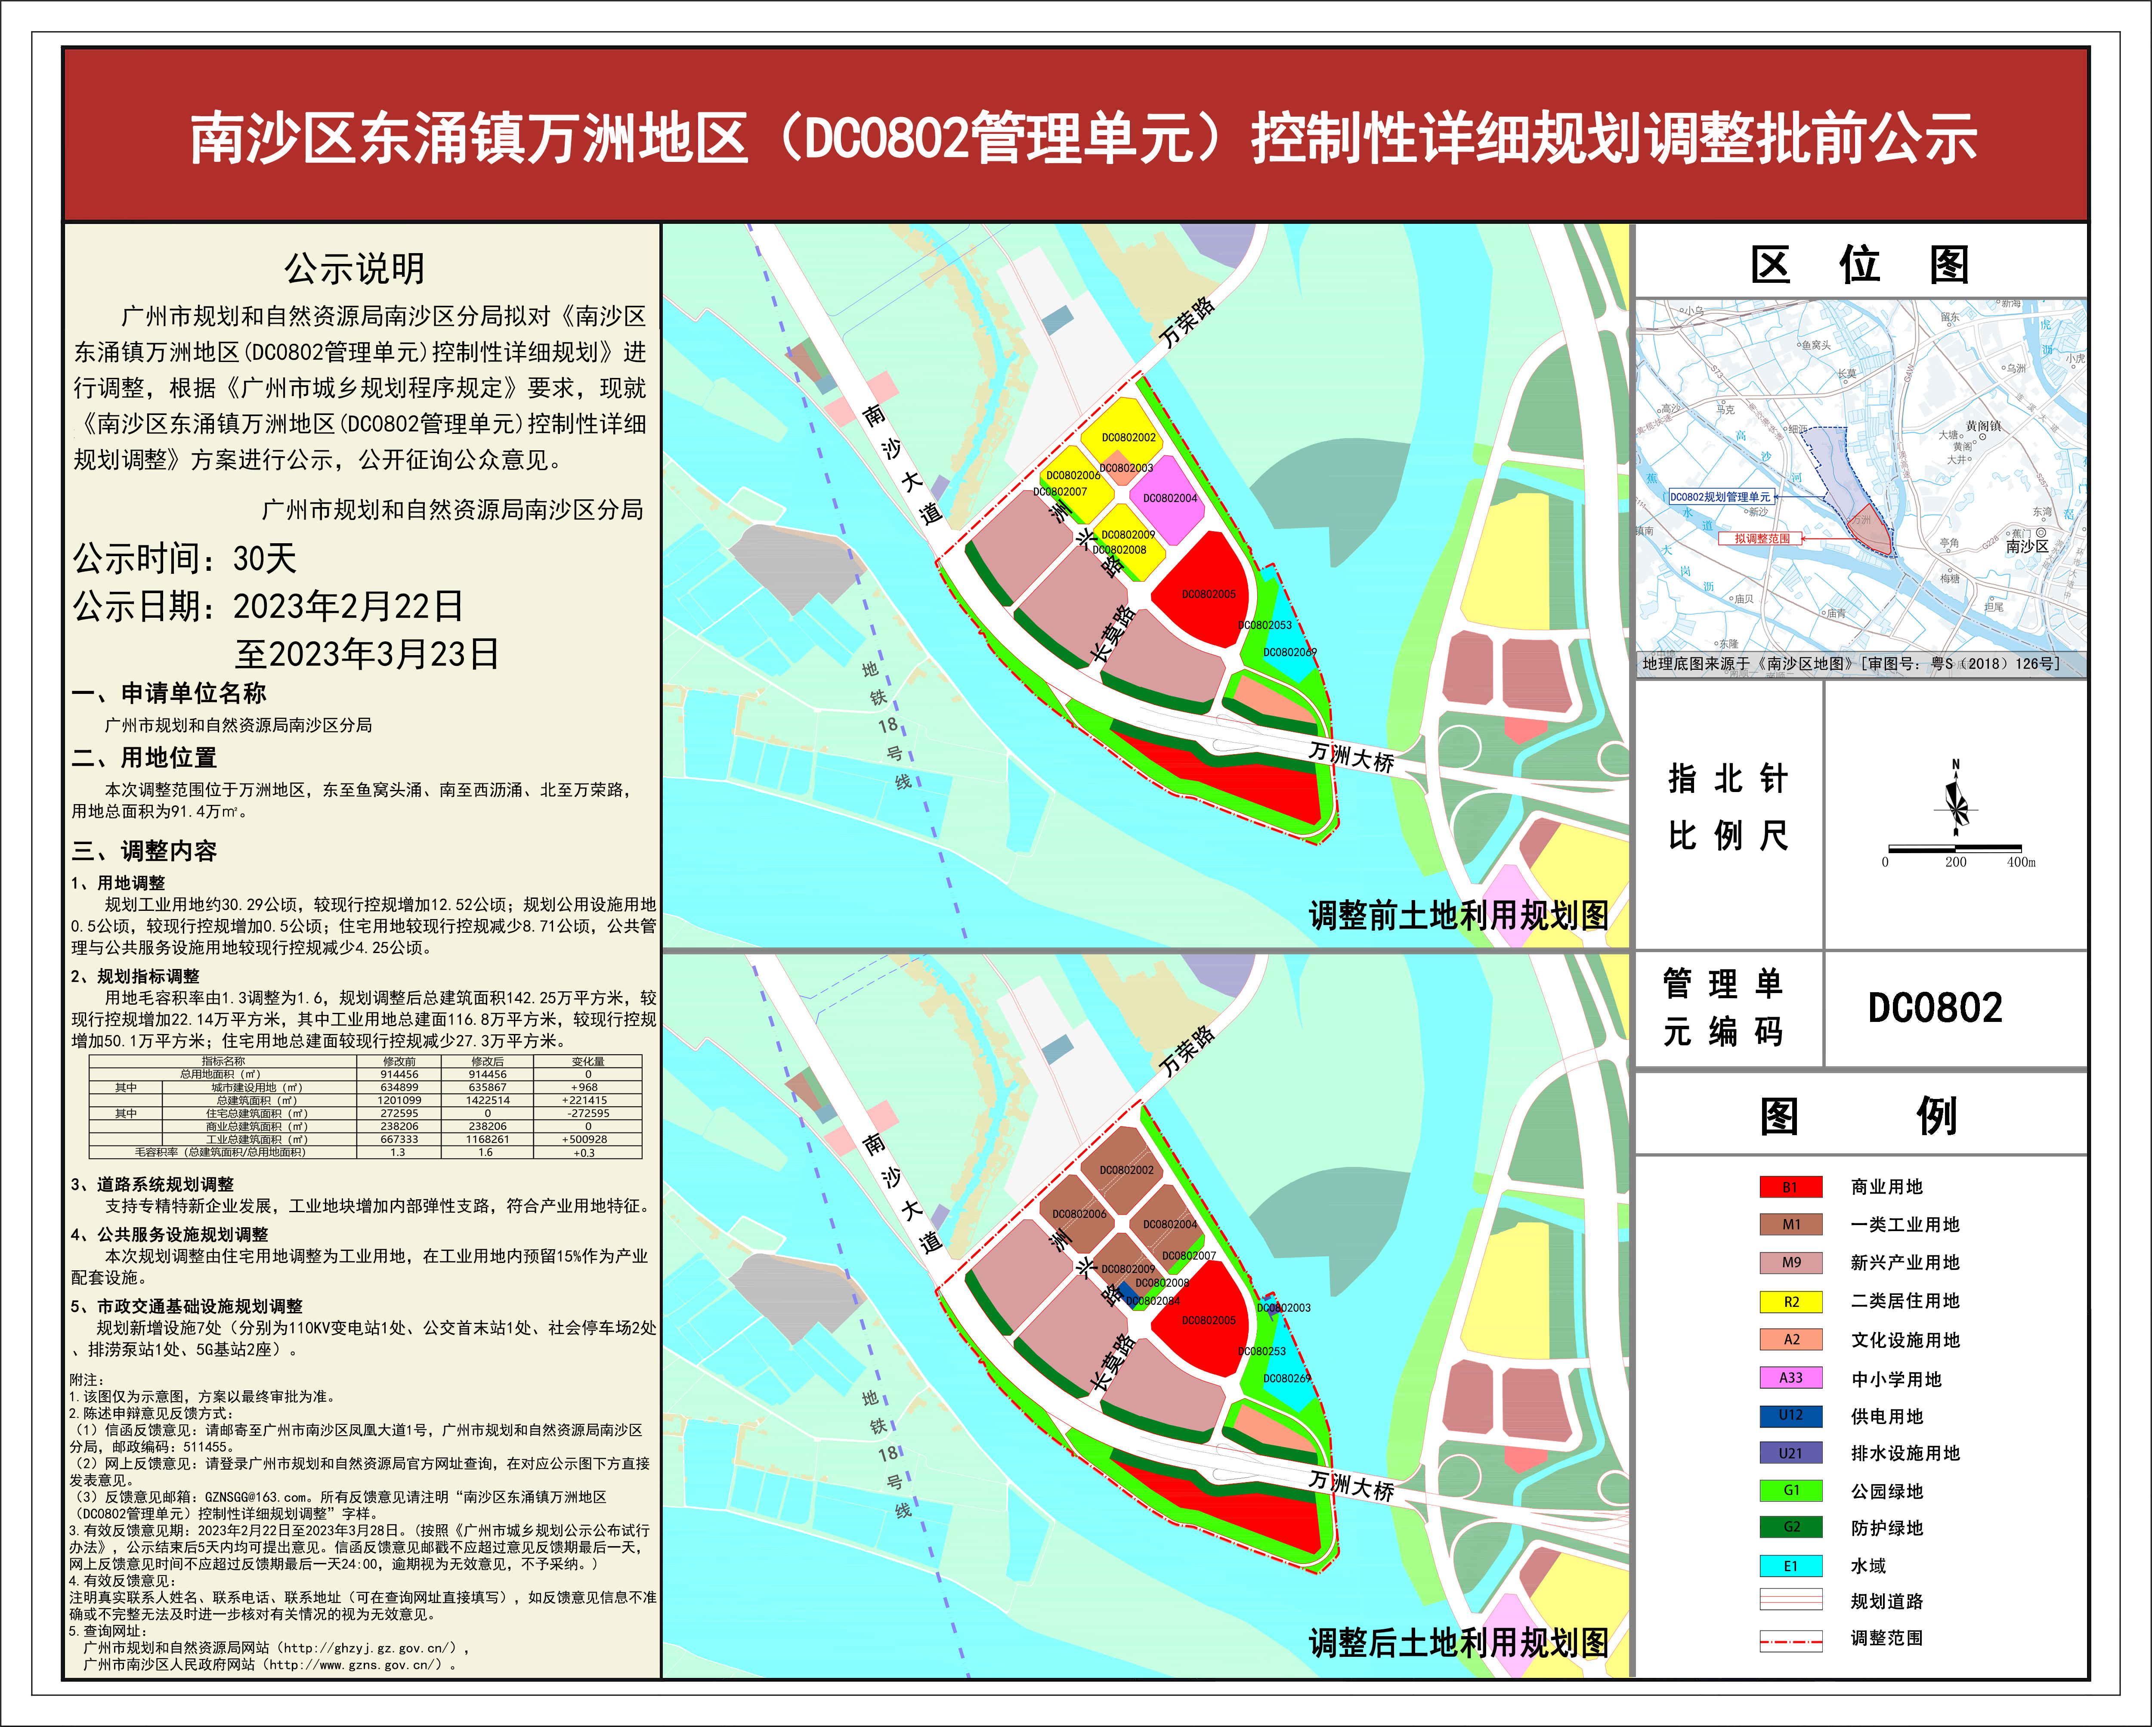
Task: Click the 至2023年3月23日 end date
Action: 367,654
